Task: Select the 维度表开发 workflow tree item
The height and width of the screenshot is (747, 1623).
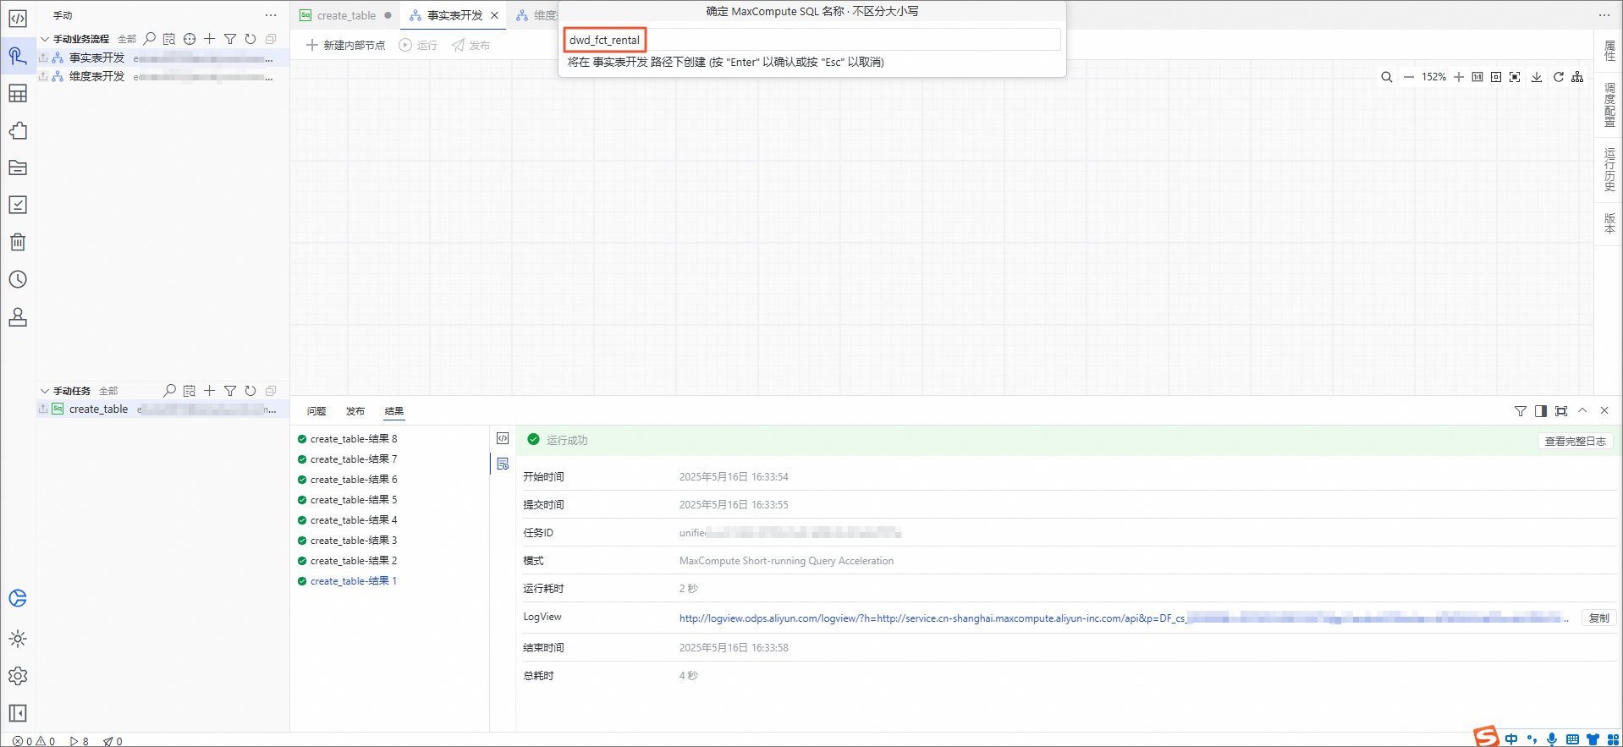Action: tap(162, 76)
